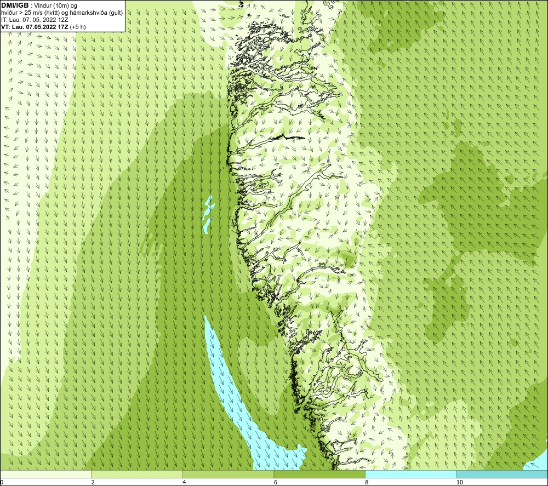Click the "VT: Lau. 07.05.2022 17Z (+5 h)" line
Screen dimensions: 548x486
tap(43, 27)
